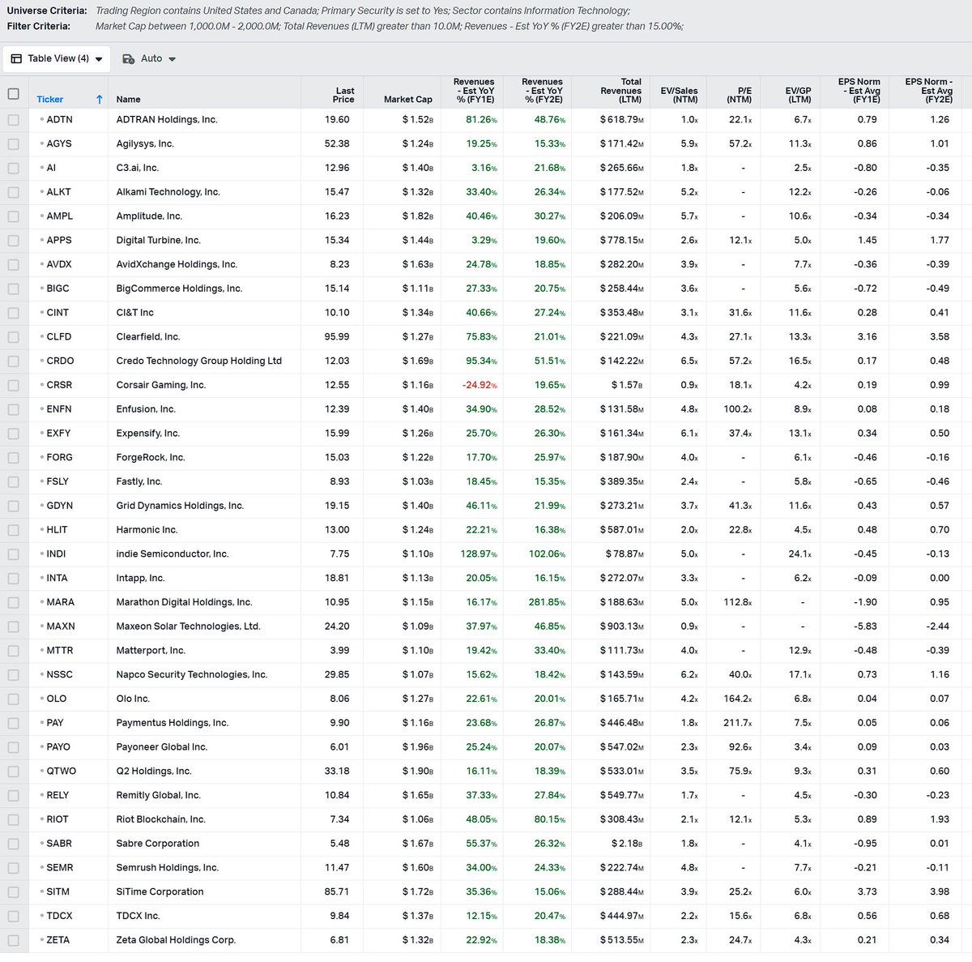Viewport: 972px width, 962px height.
Task: Click Maxeon's EPS FY1E value -5.83
Action: tap(866, 626)
